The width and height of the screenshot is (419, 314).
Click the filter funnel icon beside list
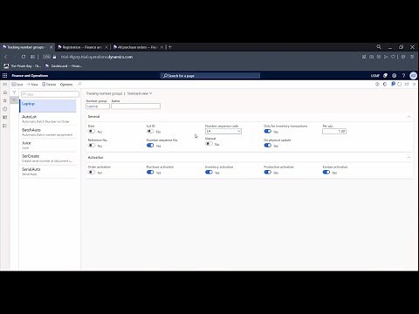[14, 92]
